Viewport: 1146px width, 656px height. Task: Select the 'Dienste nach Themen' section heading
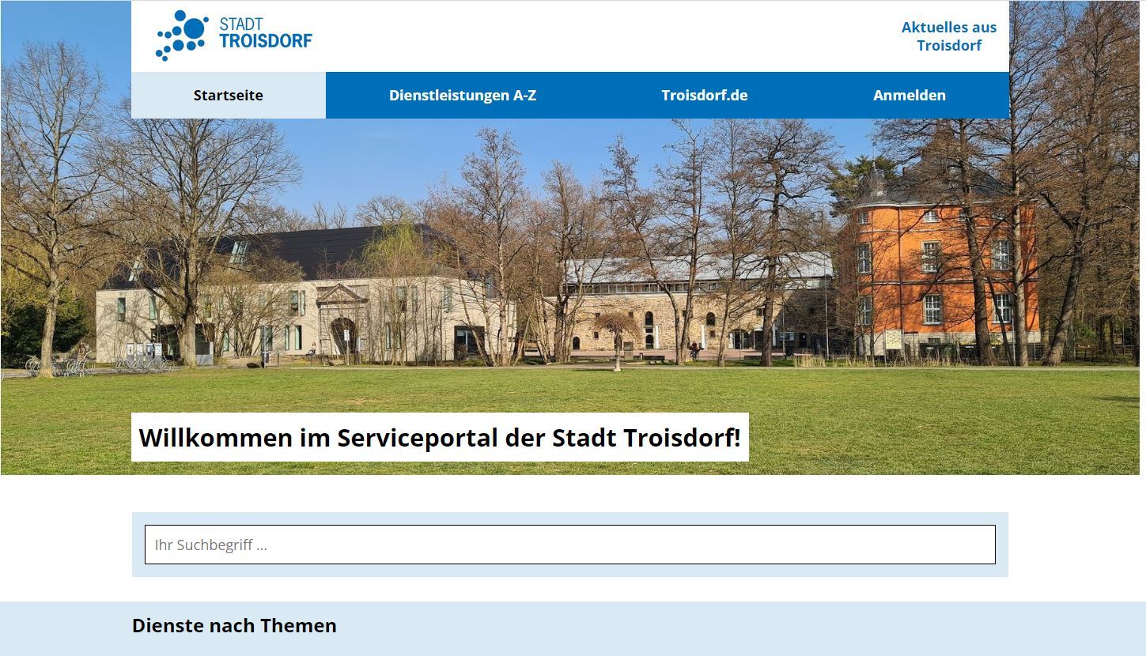click(234, 625)
